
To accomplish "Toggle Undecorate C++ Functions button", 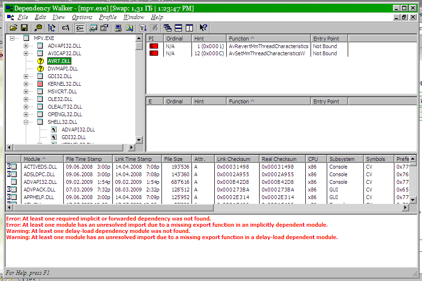I will tap(80, 28).
